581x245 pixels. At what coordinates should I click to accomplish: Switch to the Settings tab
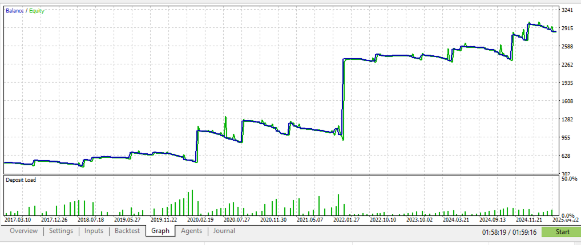(61, 231)
